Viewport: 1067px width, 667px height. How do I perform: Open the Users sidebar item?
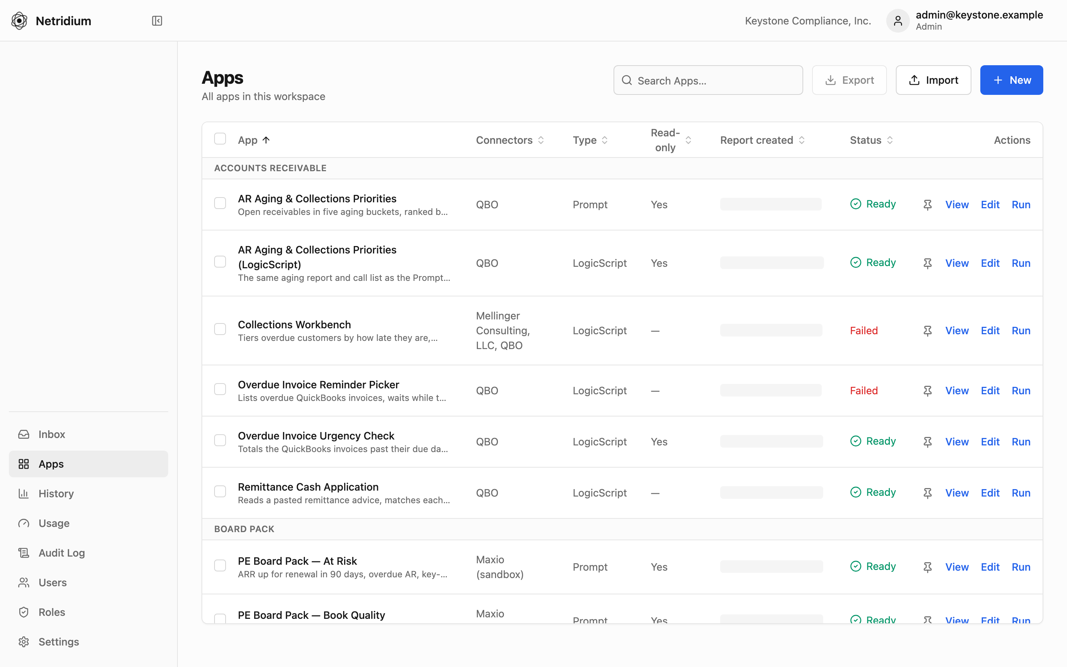pos(88,583)
